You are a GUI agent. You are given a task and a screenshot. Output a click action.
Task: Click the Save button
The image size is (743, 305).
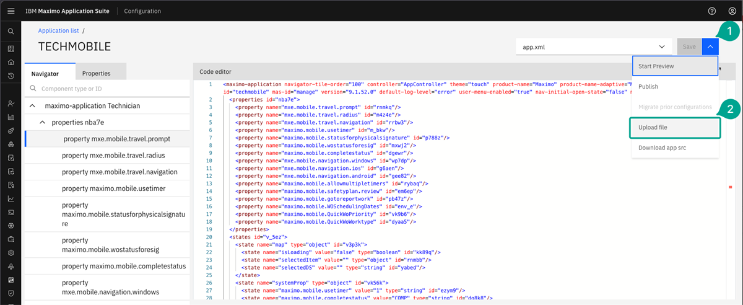click(x=689, y=46)
